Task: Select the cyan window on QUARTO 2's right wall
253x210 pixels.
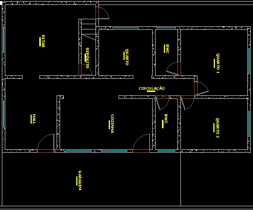Action: coord(249,123)
